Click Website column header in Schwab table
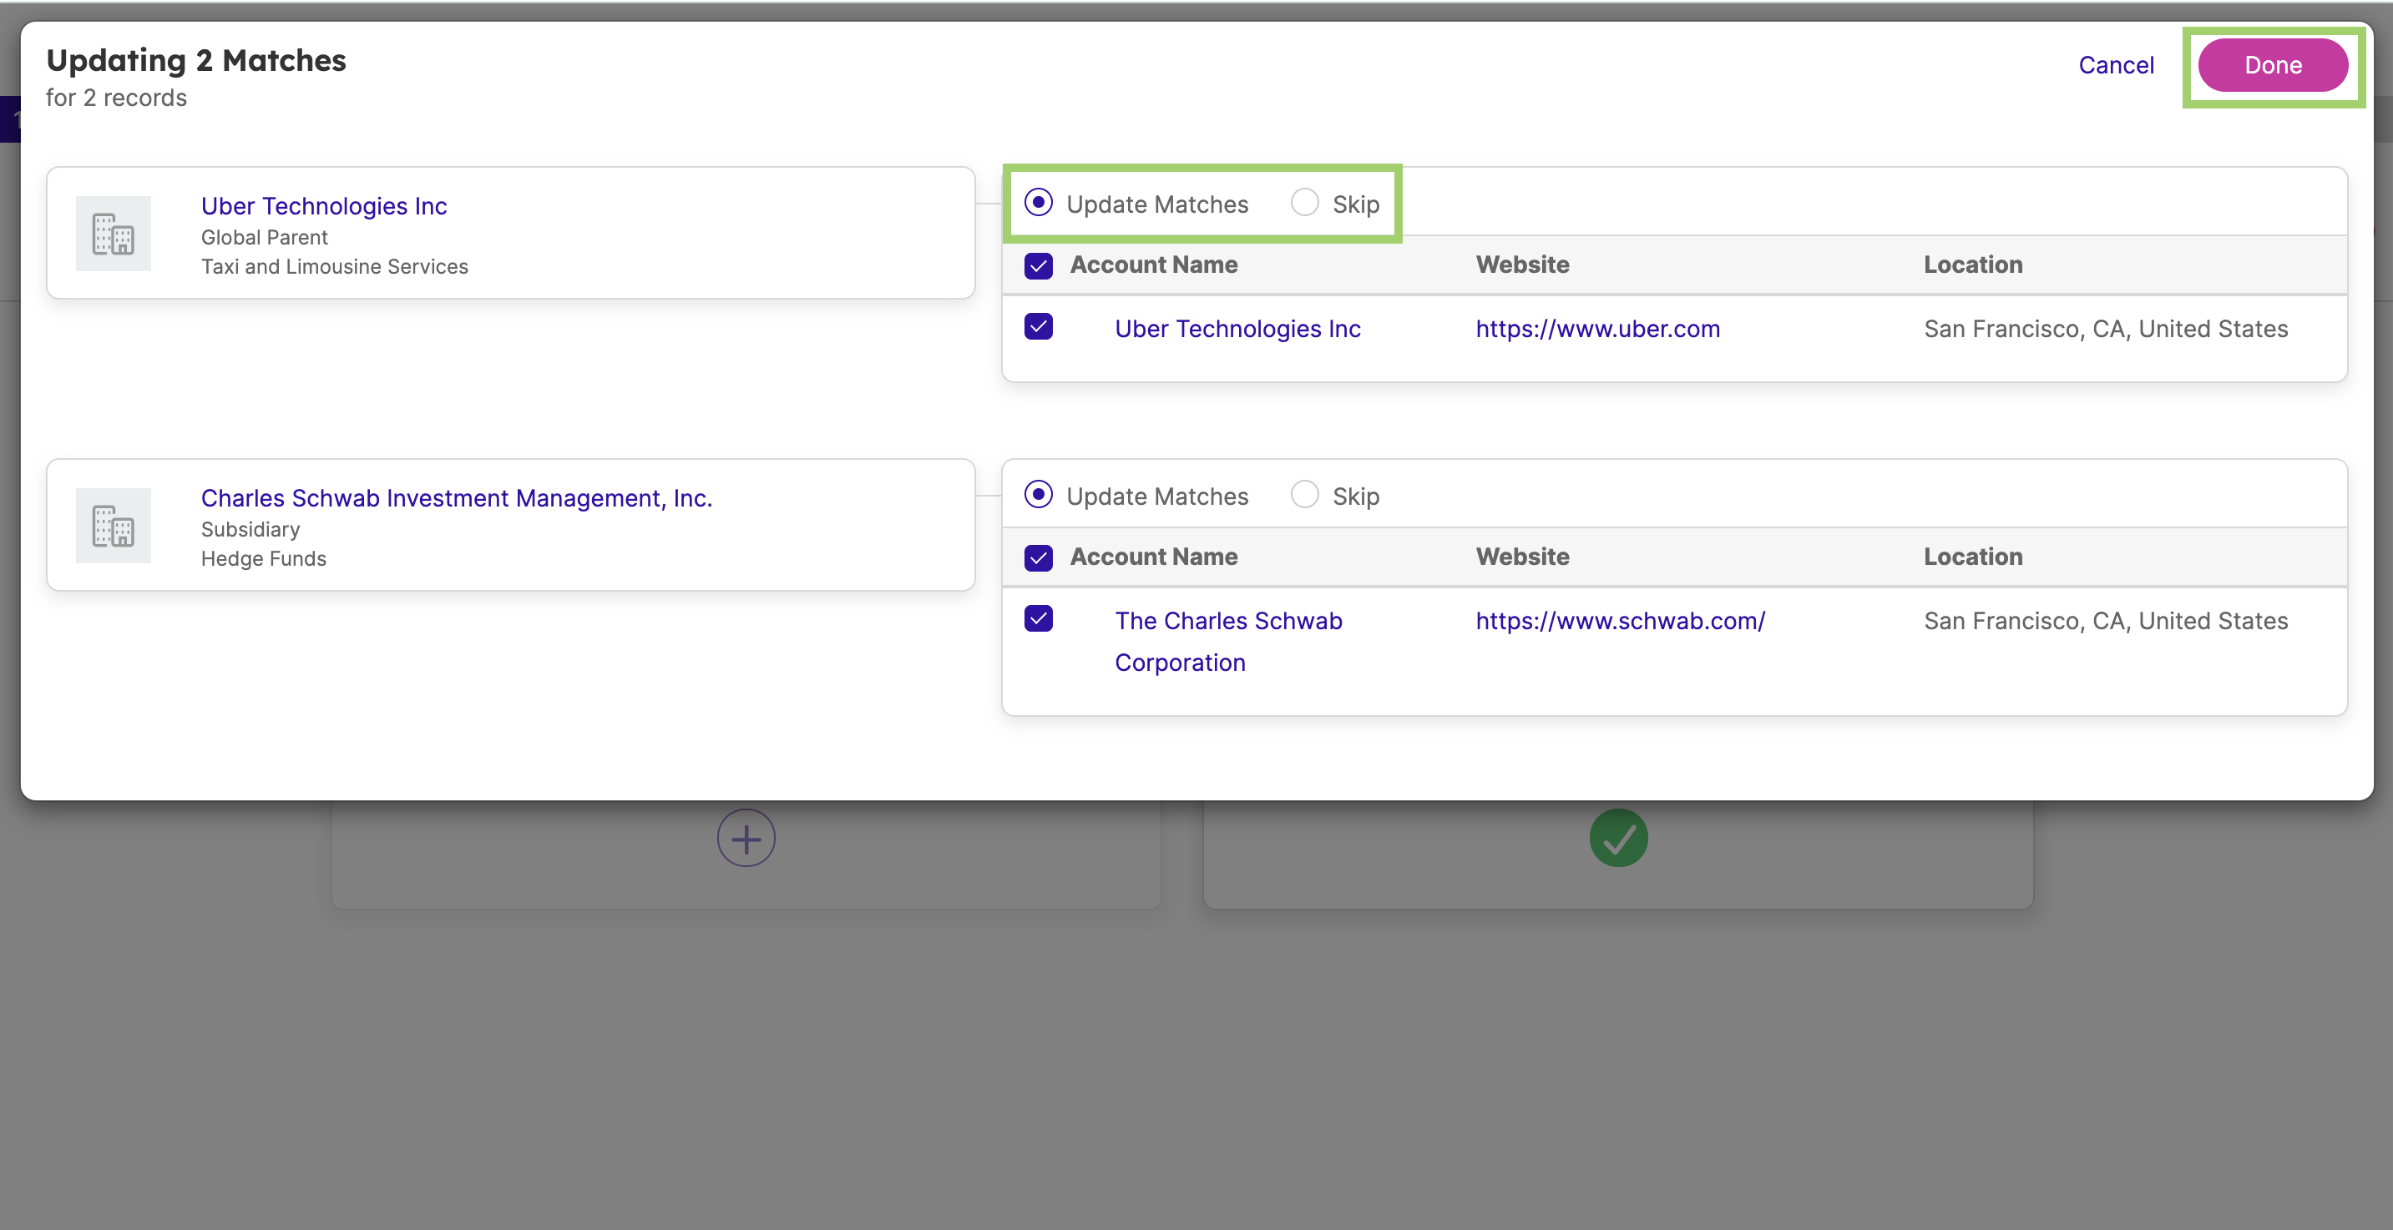 click(x=1523, y=557)
